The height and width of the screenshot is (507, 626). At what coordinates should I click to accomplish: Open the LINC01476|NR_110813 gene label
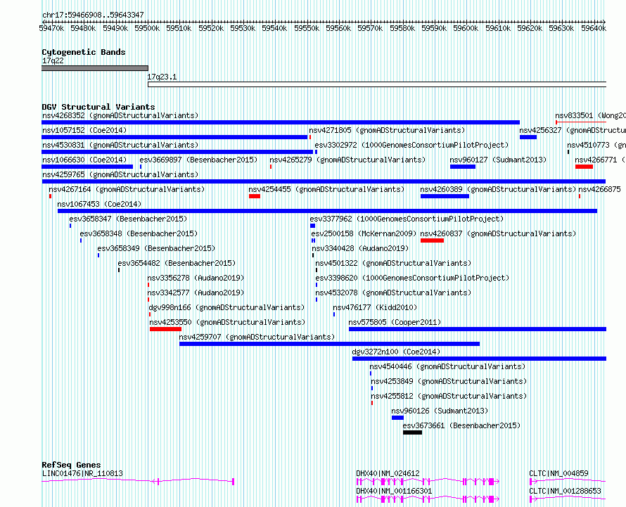coord(82,473)
